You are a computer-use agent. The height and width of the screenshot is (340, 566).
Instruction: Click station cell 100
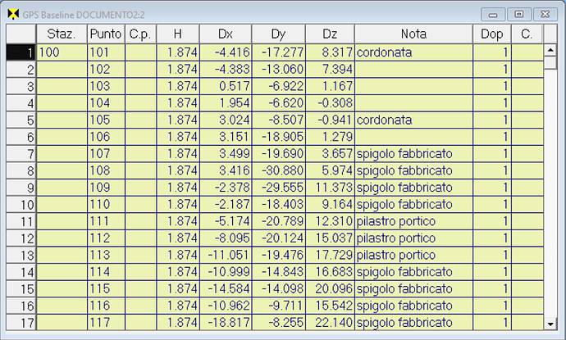62,52
